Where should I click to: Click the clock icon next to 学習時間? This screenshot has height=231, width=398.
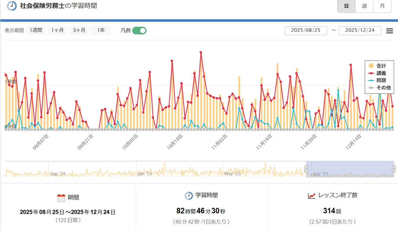coord(189,195)
